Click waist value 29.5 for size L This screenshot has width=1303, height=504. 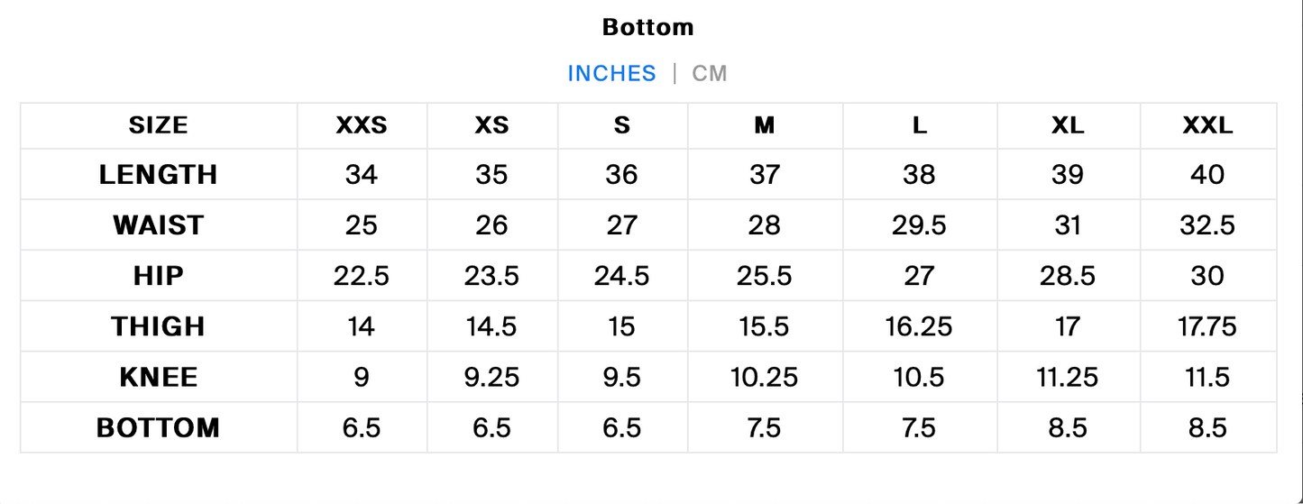click(x=919, y=225)
